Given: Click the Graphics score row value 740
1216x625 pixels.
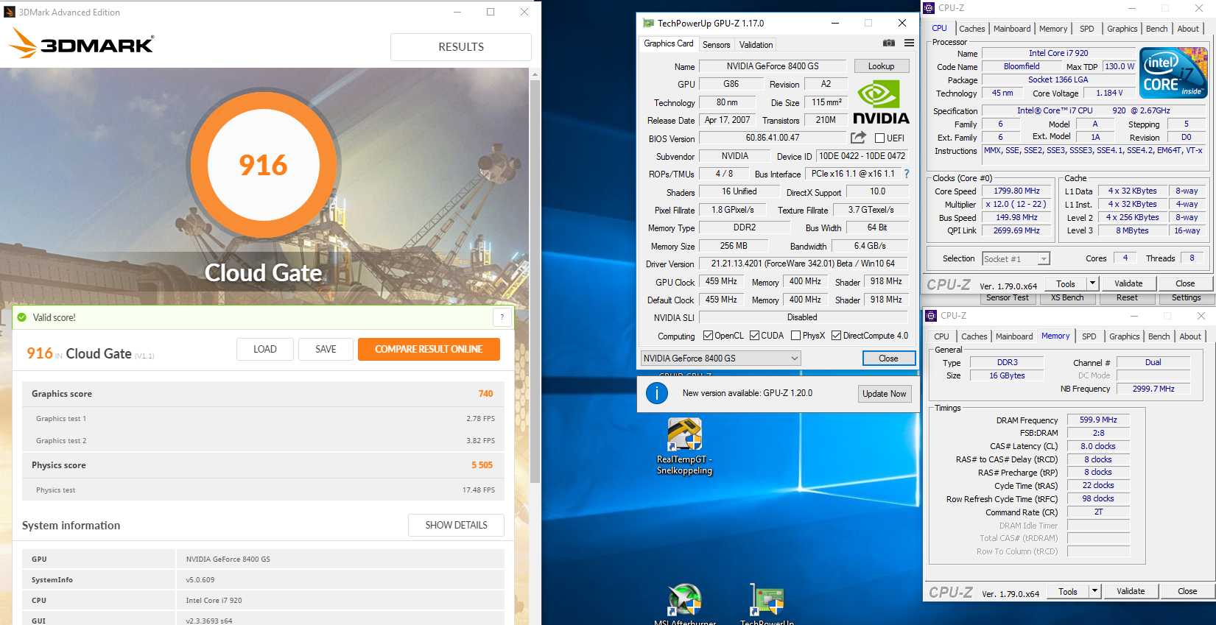Looking at the screenshot, I should click(485, 394).
